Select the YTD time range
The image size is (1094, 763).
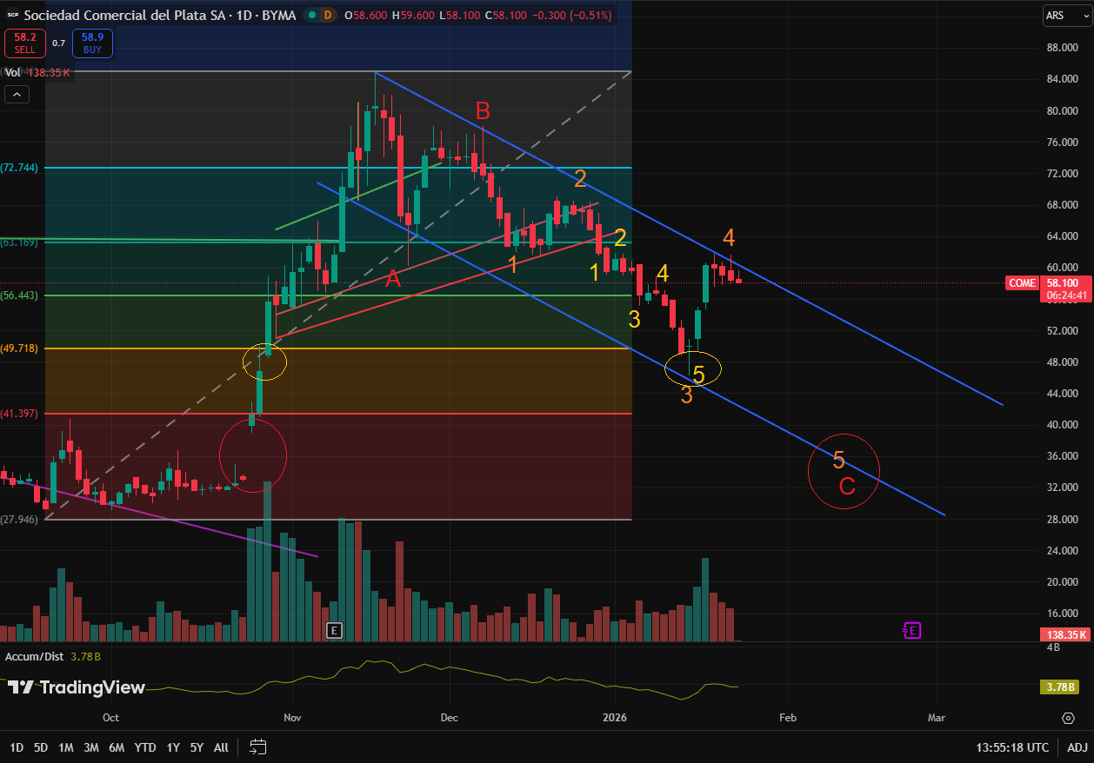click(x=145, y=747)
